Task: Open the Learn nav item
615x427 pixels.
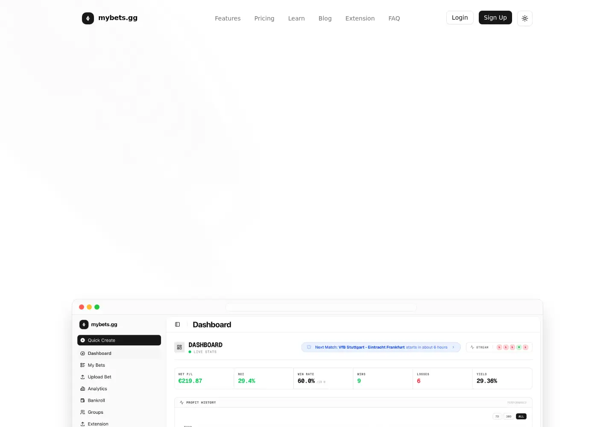Action: 296,18
